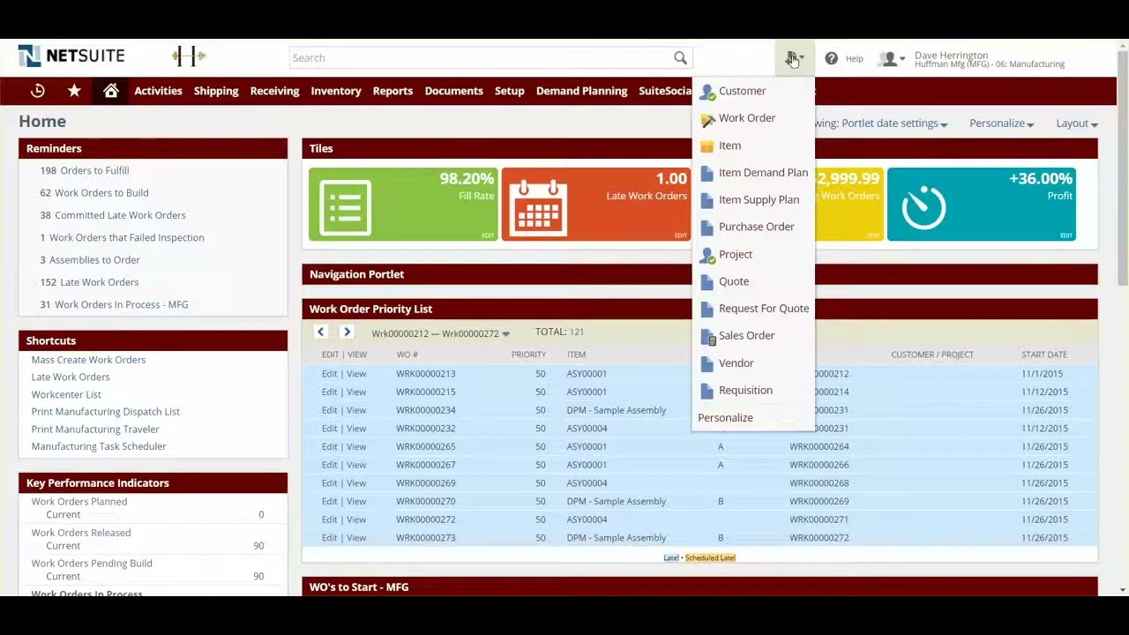Image resolution: width=1129 pixels, height=635 pixels.
Task: Open the Workcenter List shortcut
Action: tap(66, 394)
